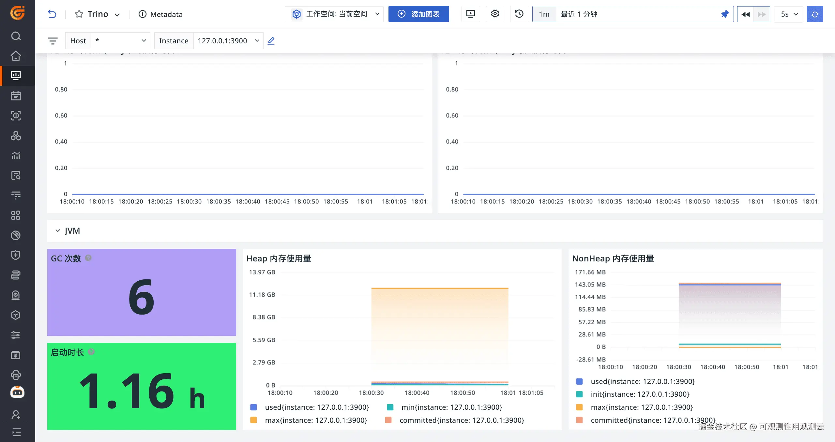Toggle max series in NonHeap legend

point(641,407)
